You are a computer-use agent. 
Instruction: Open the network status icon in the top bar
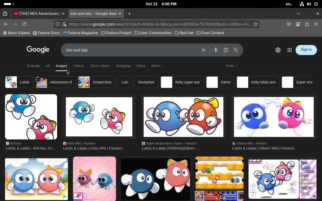coord(302,4)
